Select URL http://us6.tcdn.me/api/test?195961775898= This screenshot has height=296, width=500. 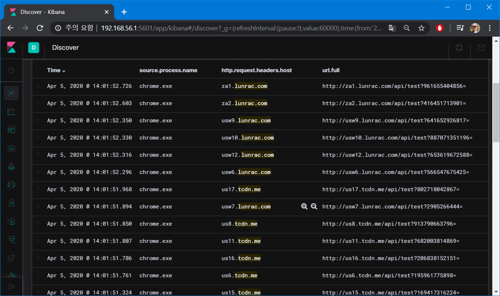[389, 275]
